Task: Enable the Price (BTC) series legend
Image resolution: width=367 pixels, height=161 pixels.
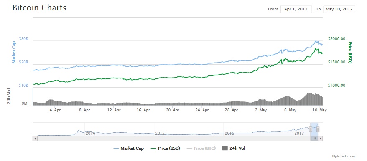Action: 201,148
